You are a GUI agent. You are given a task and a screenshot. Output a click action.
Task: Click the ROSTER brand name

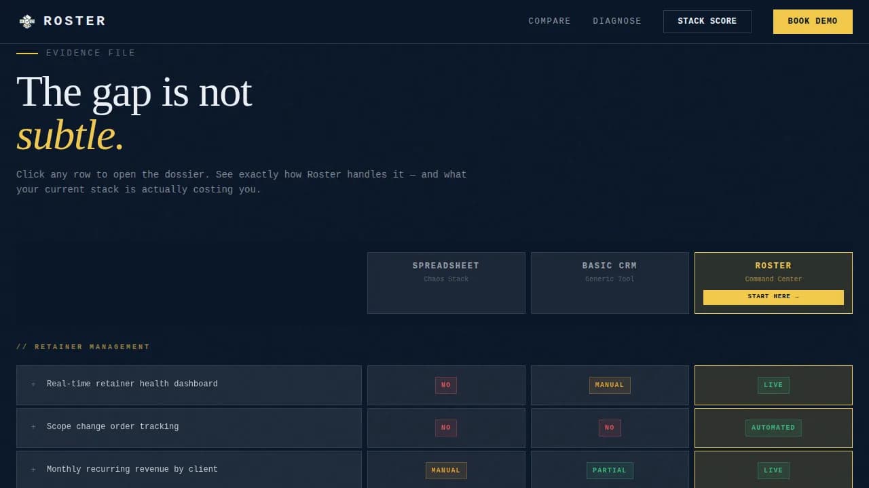(75, 21)
